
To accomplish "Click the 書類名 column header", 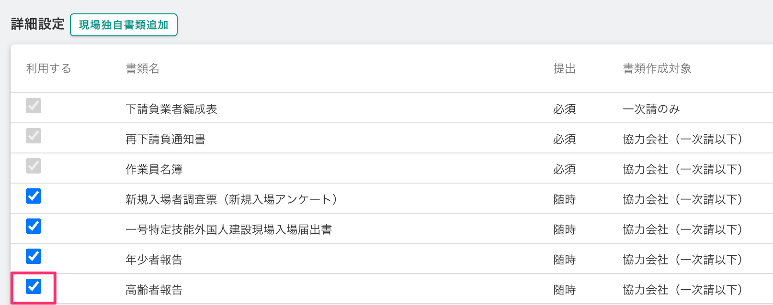I will 142,69.
